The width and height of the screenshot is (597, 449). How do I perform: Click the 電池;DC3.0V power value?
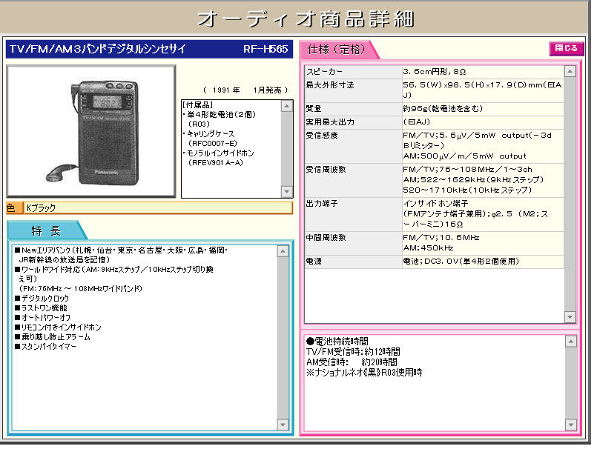(x=461, y=262)
